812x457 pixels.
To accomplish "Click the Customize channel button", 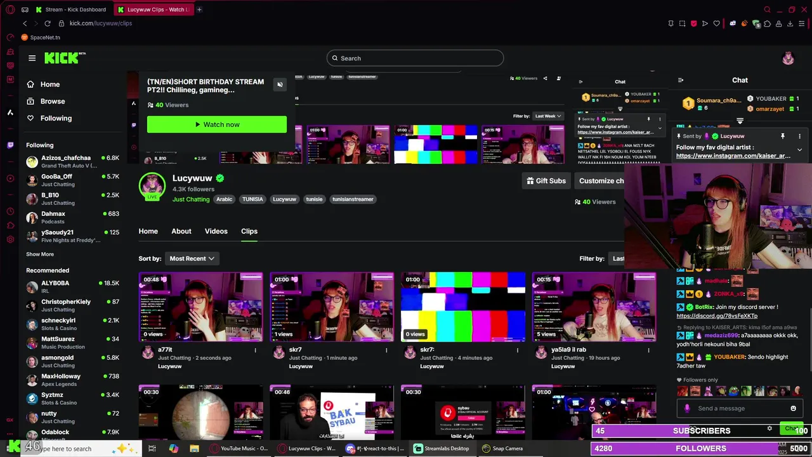I will click(599, 181).
